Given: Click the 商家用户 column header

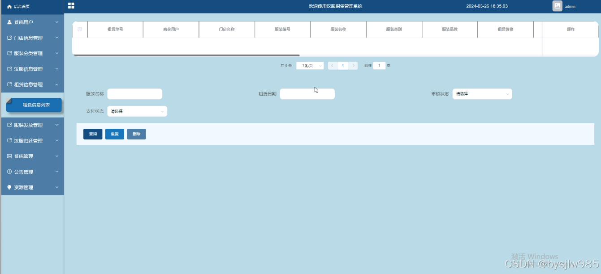Looking at the screenshot, I should (171, 29).
